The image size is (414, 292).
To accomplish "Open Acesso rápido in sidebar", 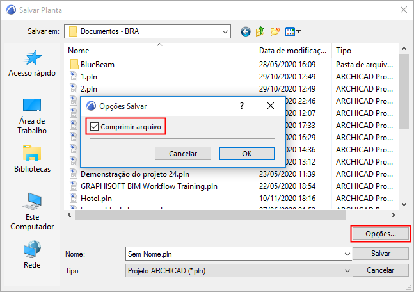I will (x=32, y=63).
